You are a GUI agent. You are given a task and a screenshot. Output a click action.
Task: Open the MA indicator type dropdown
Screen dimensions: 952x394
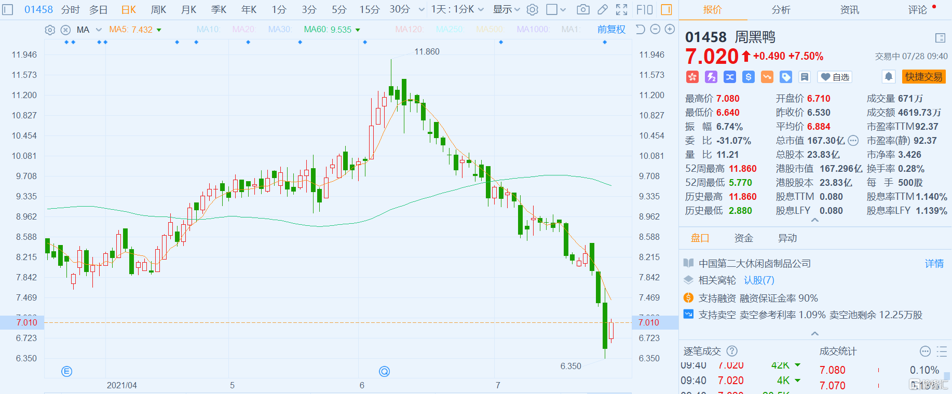pos(99,30)
